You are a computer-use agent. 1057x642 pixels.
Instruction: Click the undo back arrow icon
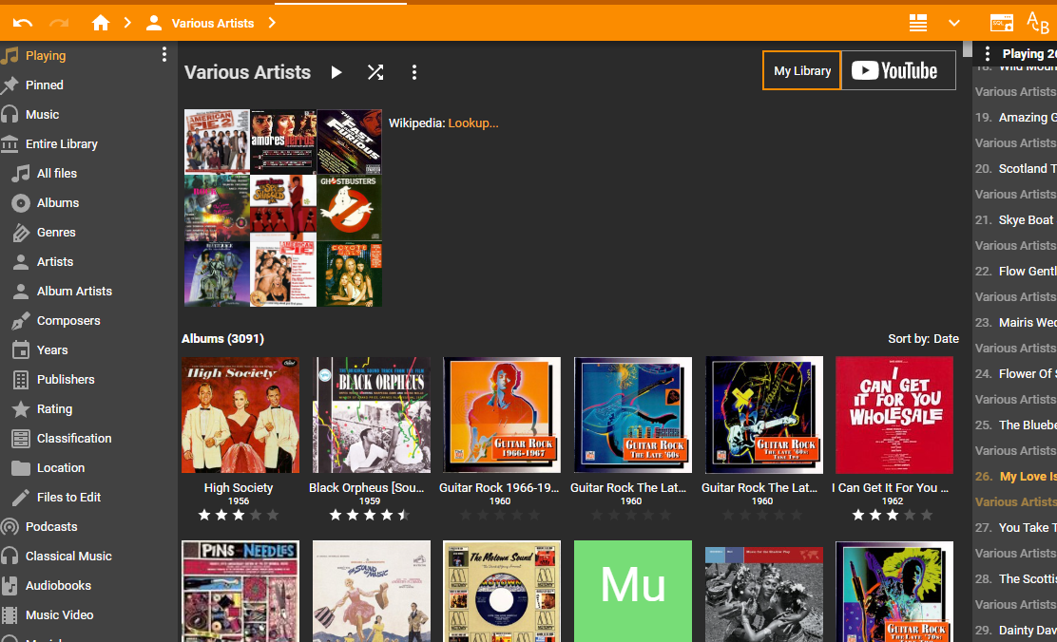pos(23,23)
